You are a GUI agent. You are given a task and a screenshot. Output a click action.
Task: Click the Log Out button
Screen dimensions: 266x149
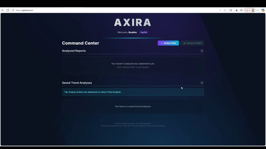(x=144, y=32)
